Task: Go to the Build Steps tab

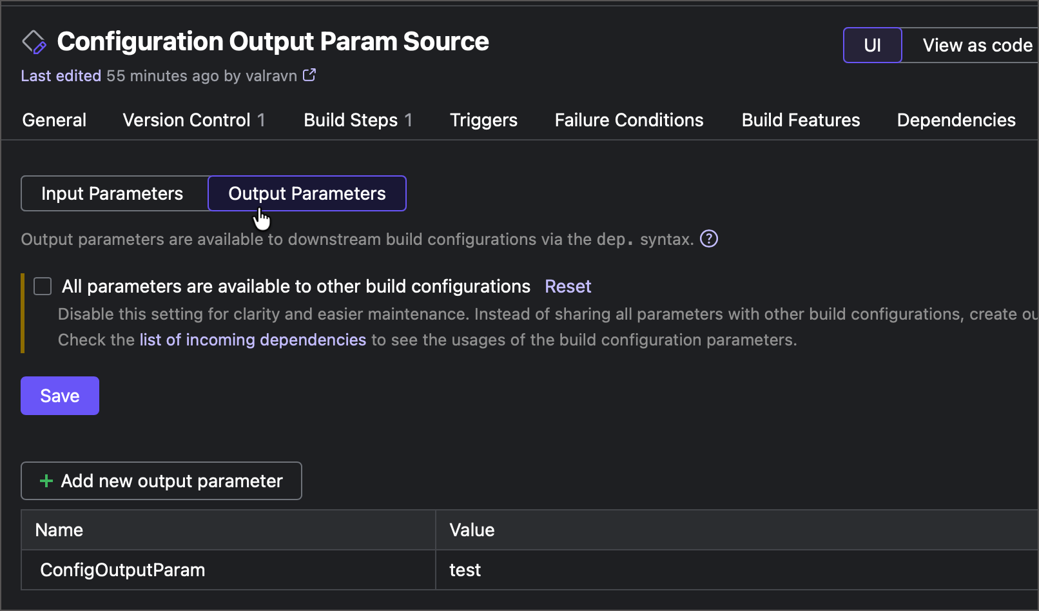Action: pyautogui.click(x=358, y=120)
